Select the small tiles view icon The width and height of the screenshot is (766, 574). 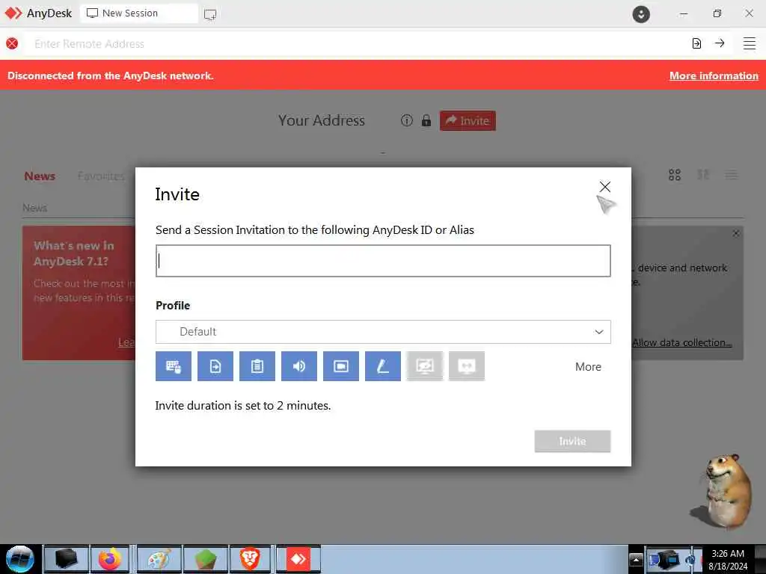click(703, 175)
